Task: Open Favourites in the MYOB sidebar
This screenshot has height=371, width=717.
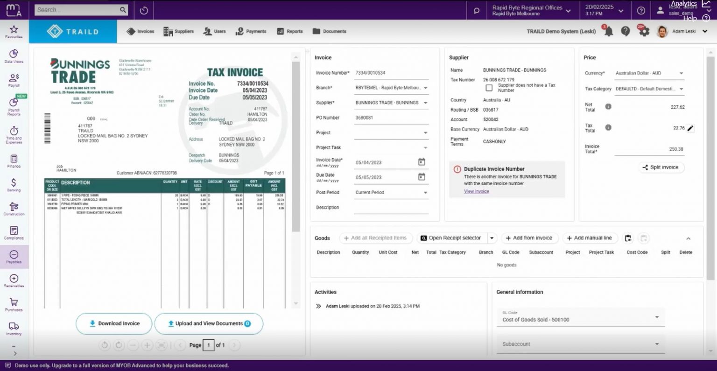Action: coord(14,32)
